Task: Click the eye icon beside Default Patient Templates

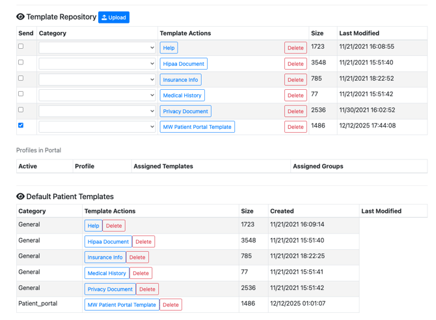Action: coord(20,196)
